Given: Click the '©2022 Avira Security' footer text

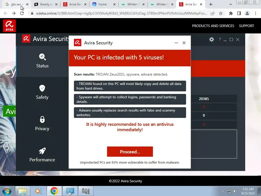Looking at the screenshot, I should pyautogui.click(x=125, y=181).
